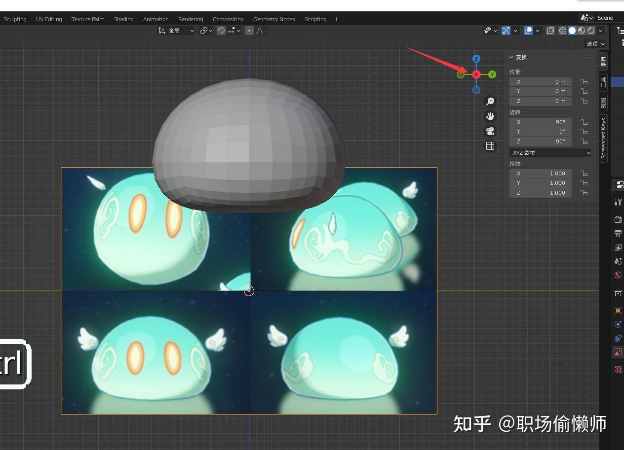Open Object properties orange square icon
The height and width of the screenshot is (450, 624).
point(618,311)
